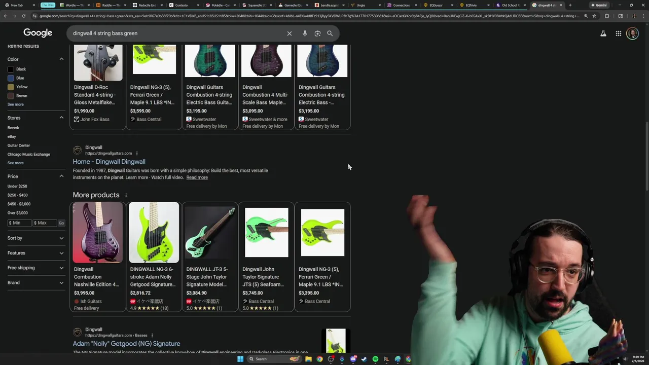Select the Brown color filter
The width and height of the screenshot is (649, 365).
18,96
